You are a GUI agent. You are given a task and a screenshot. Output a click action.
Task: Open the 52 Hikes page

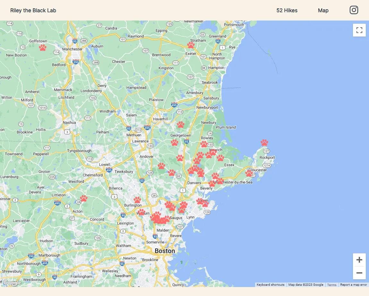pos(287,10)
